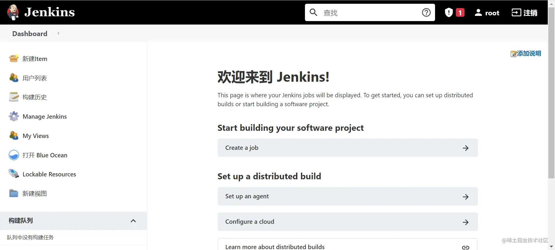555x250 pixels.
Task: Click the 添加说明 link
Action: tap(529, 53)
